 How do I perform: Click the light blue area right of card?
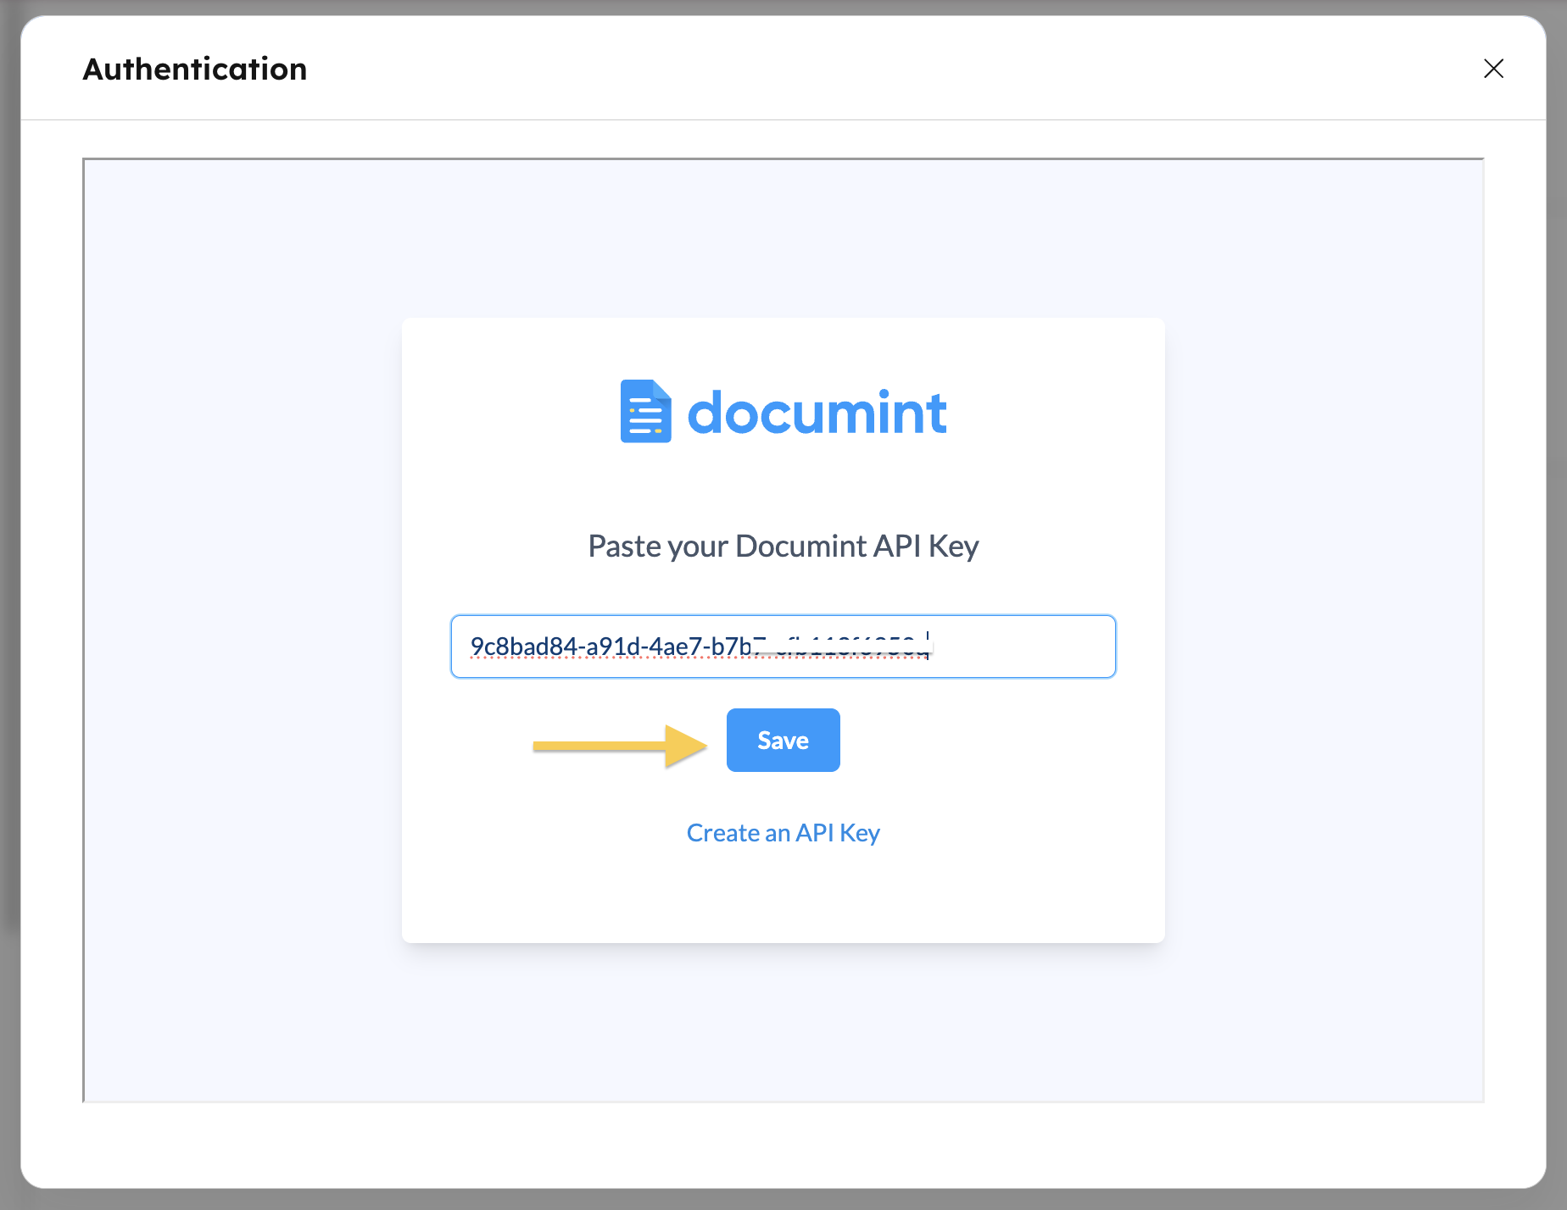1323,627
